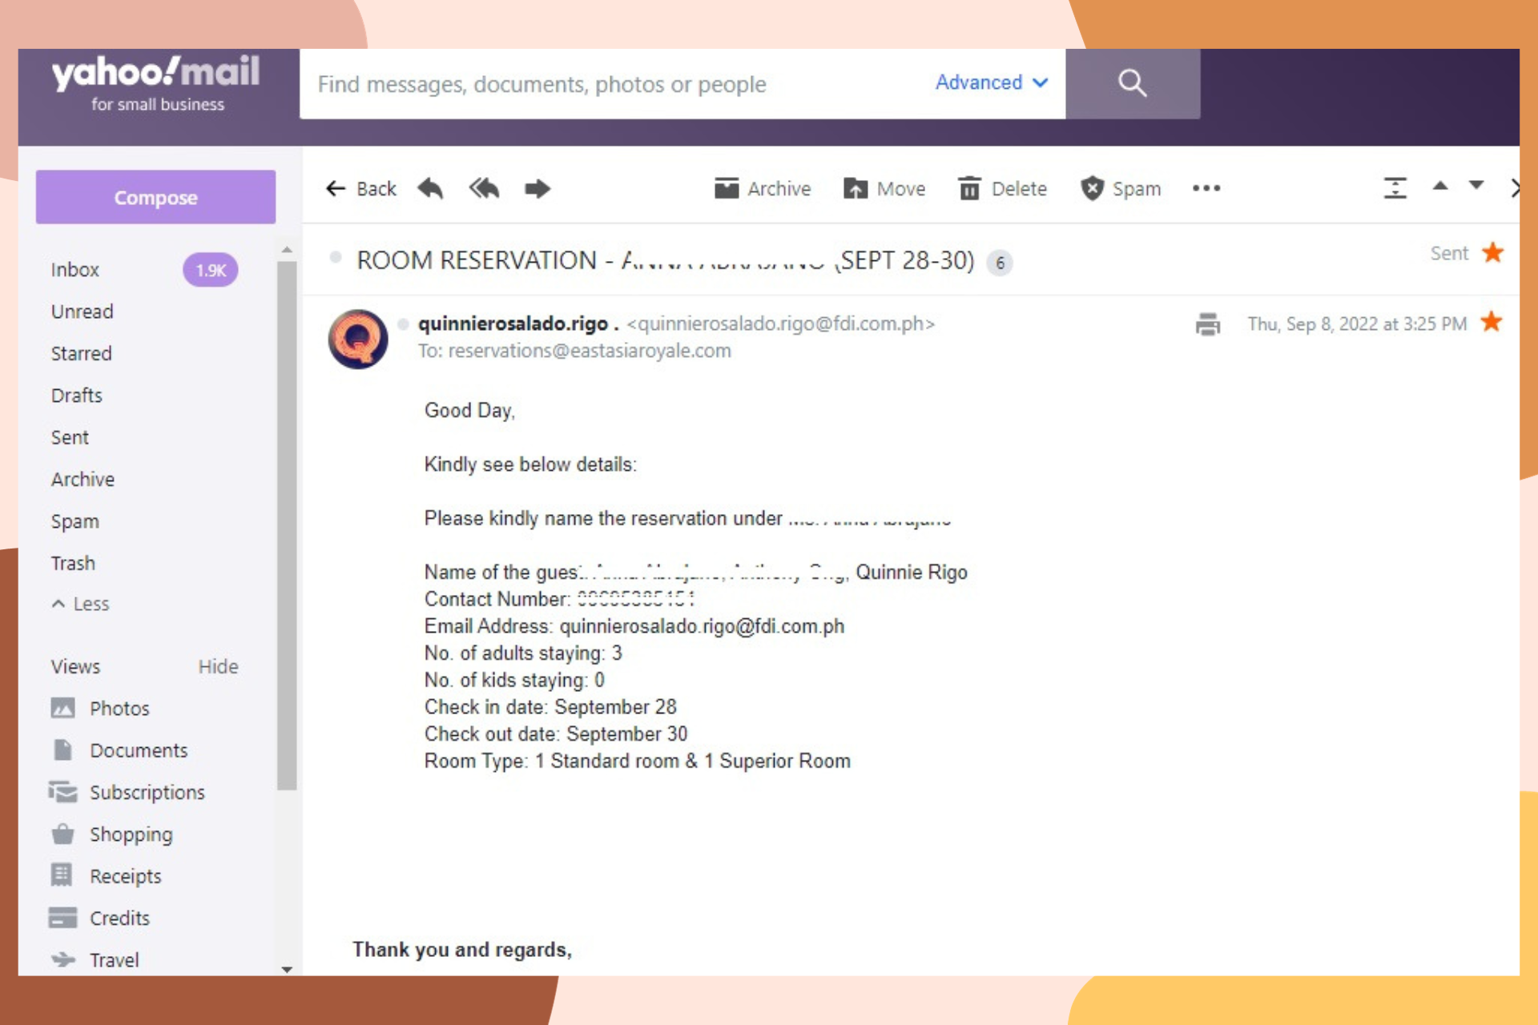
Task: Hide the Views section
Action: click(x=218, y=666)
